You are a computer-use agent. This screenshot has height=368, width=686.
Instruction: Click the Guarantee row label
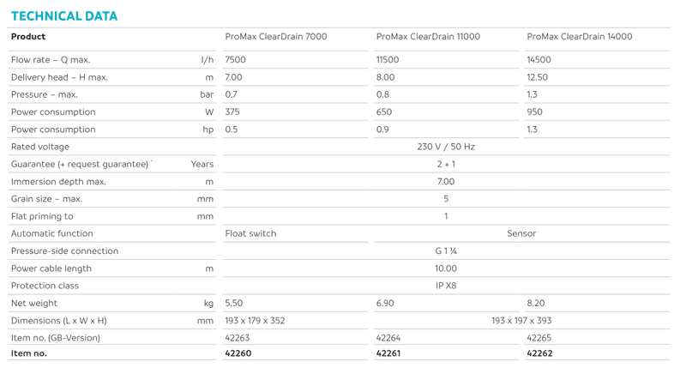click(81, 164)
